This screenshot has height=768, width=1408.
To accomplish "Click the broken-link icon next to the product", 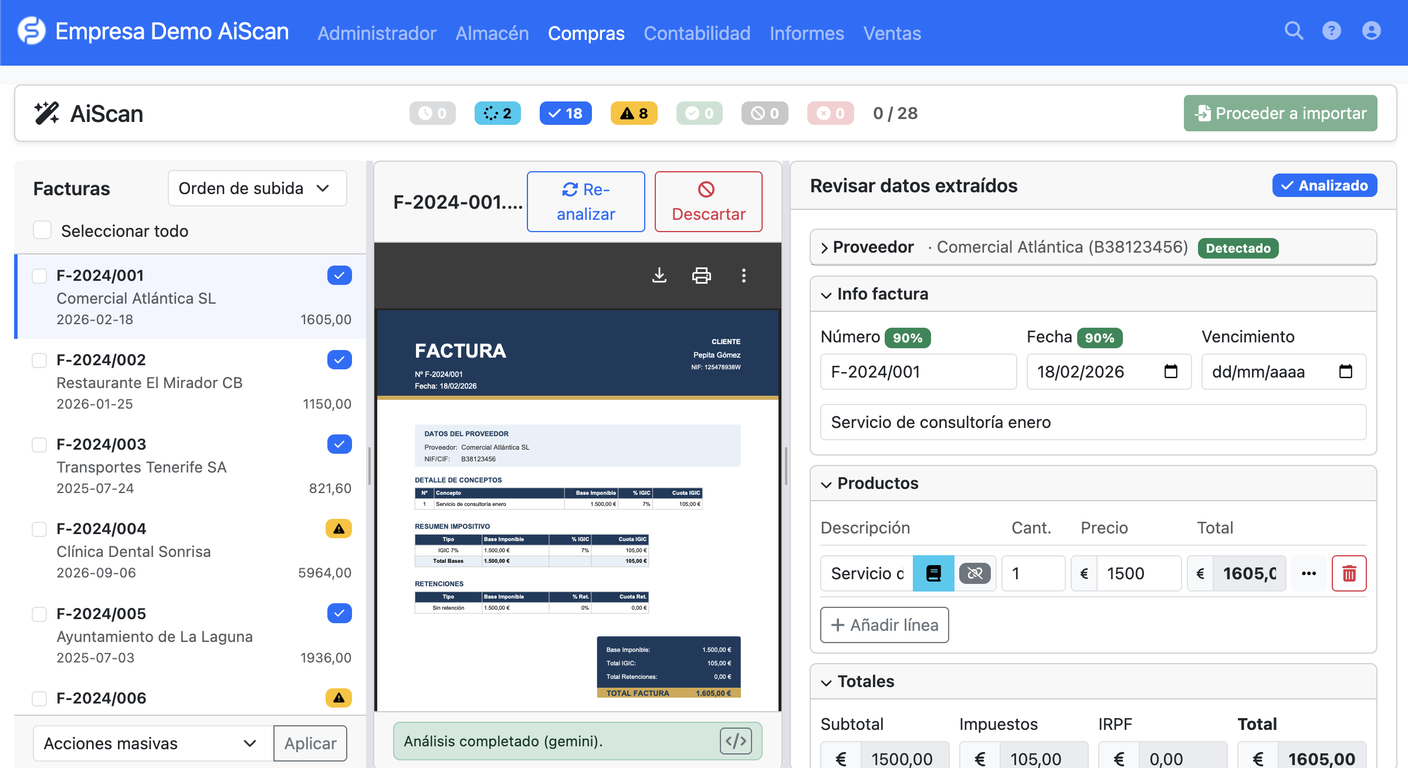I will (x=975, y=573).
